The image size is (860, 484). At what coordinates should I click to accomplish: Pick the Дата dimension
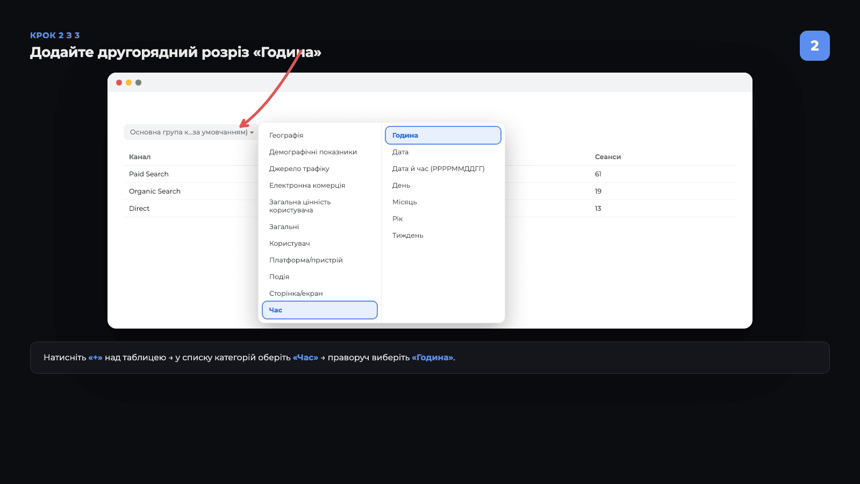point(400,152)
